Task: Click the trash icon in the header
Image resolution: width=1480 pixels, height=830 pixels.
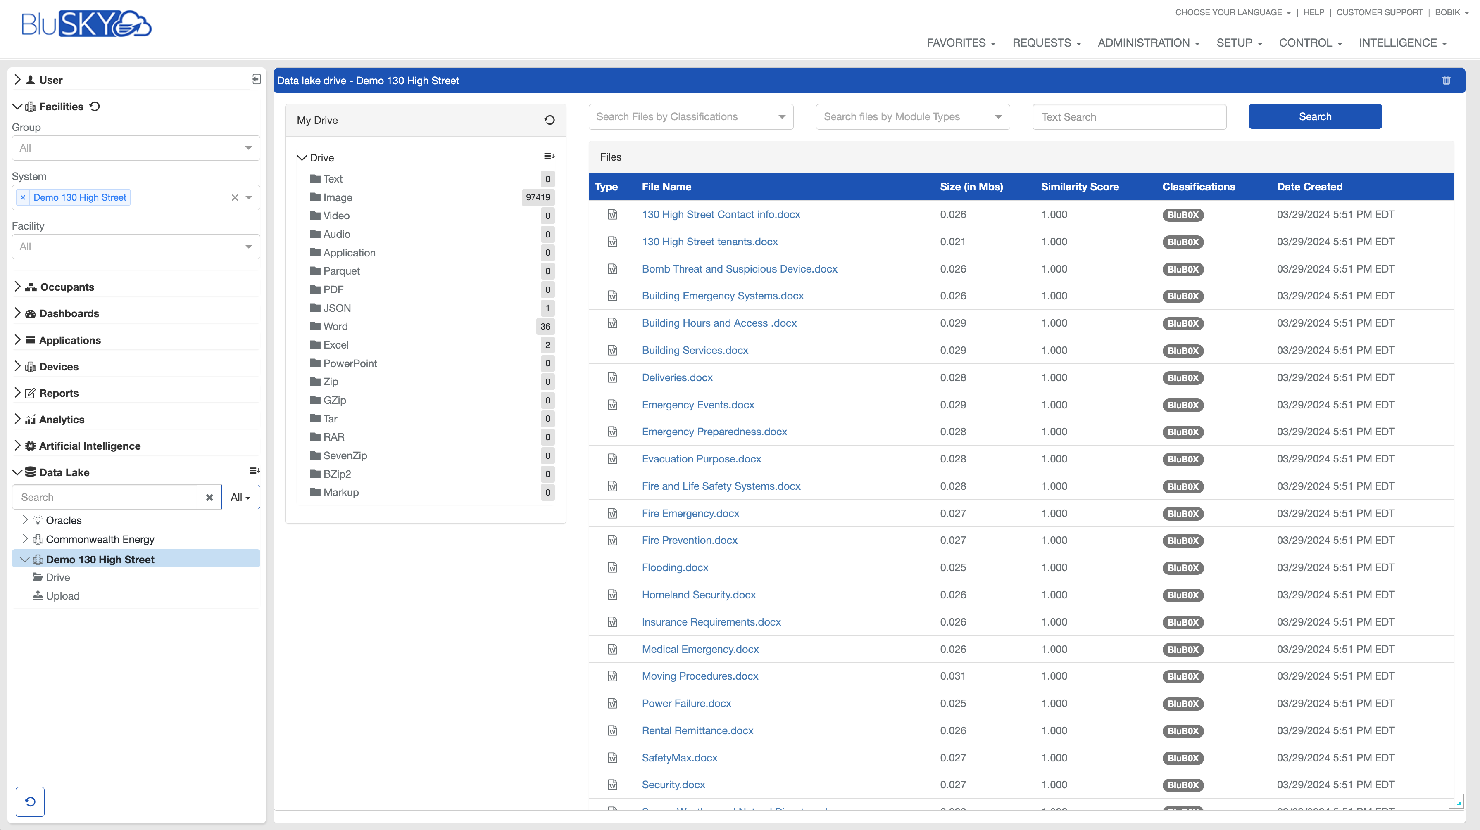Action: [x=1446, y=81]
